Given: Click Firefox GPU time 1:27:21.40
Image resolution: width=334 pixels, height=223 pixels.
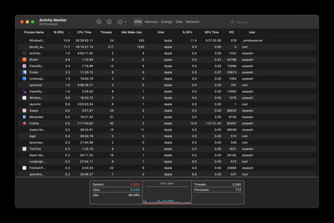Looking at the screenshot, I should point(213,123).
